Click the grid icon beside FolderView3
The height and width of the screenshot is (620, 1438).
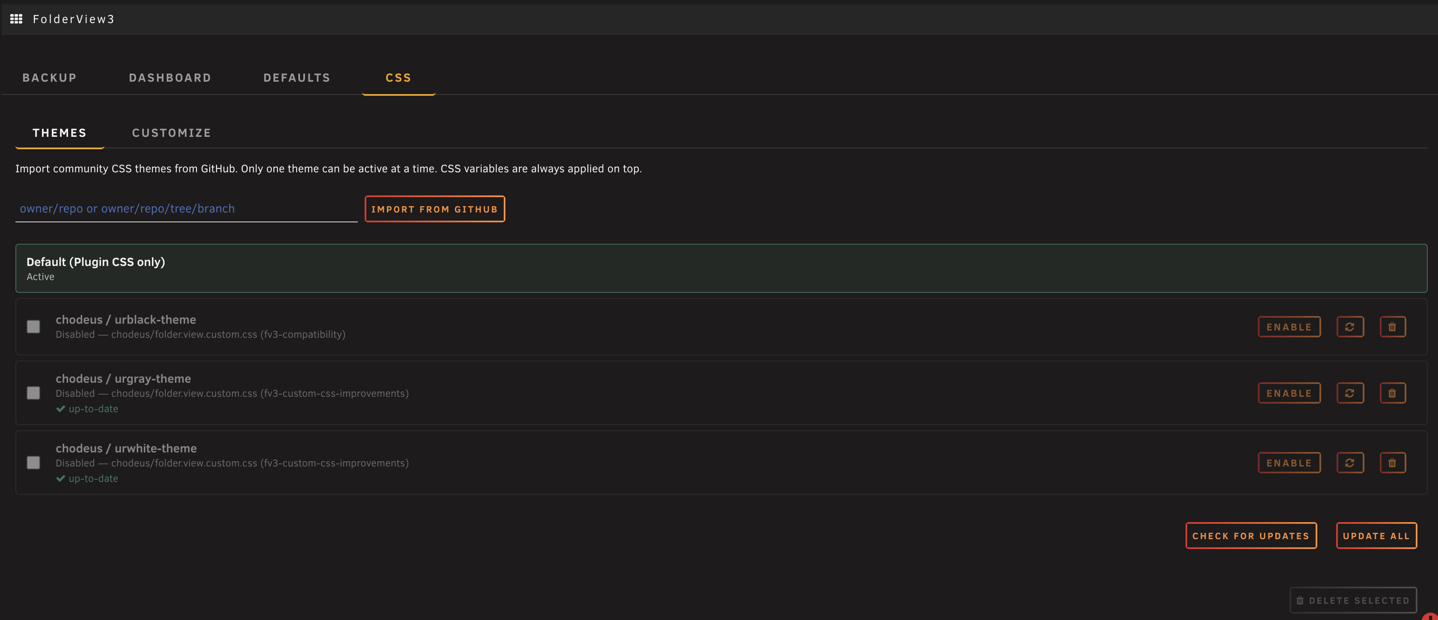[x=16, y=19]
